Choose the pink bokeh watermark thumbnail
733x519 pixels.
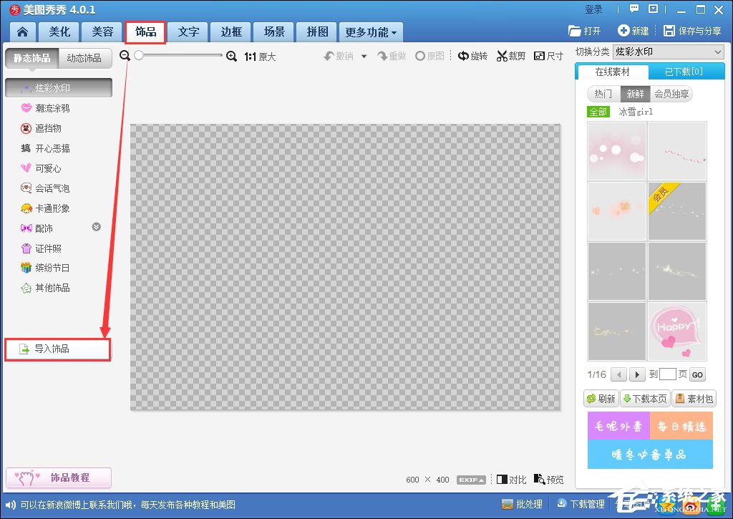point(616,151)
